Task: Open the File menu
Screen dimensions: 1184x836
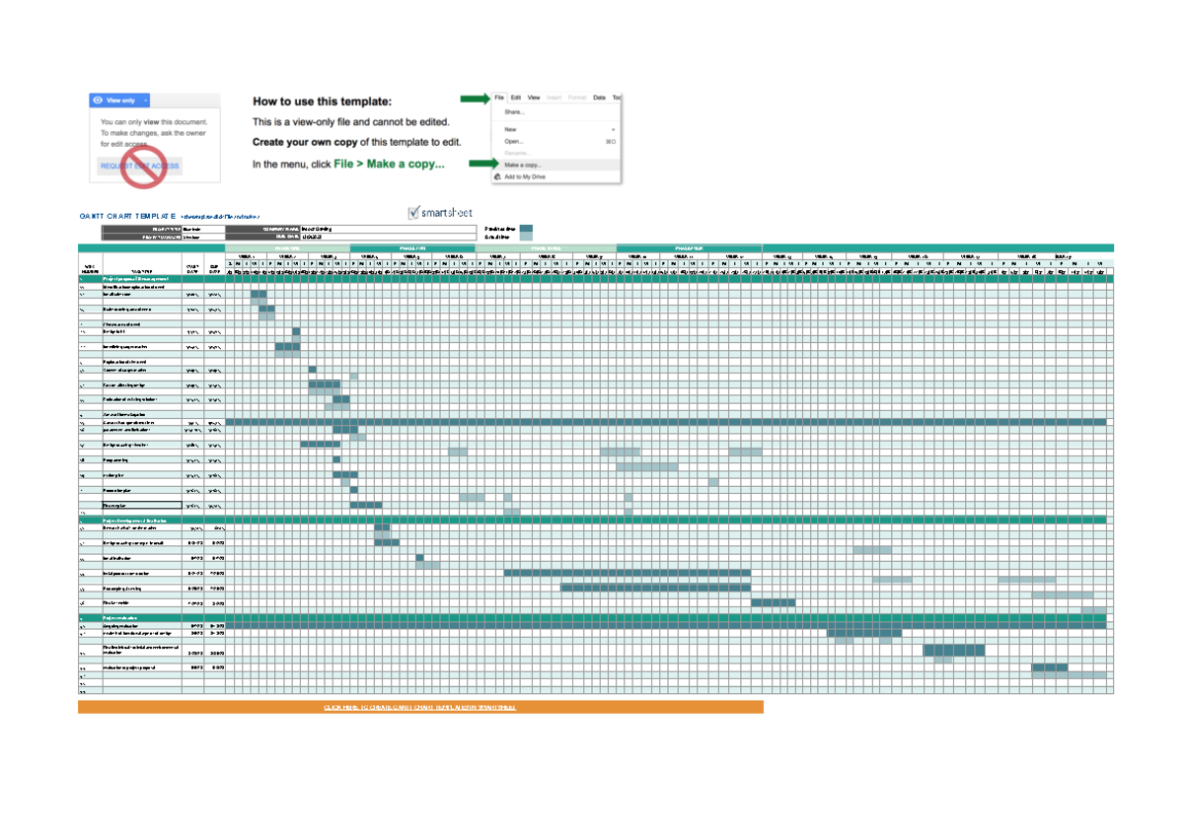Action: point(498,97)
